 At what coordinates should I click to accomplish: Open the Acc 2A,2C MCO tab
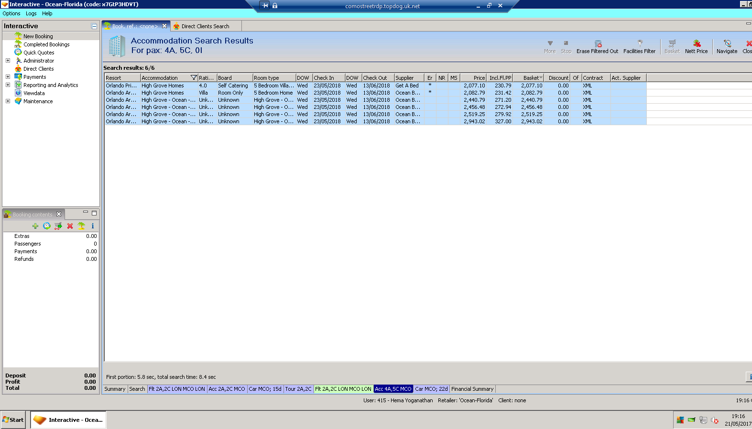pos(227,389)
